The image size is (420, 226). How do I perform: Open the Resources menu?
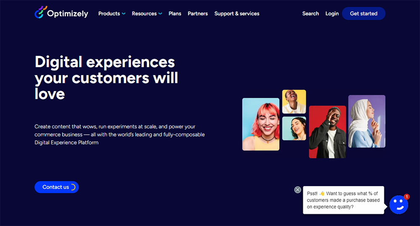pyautogui.click(x=144, y=13)
